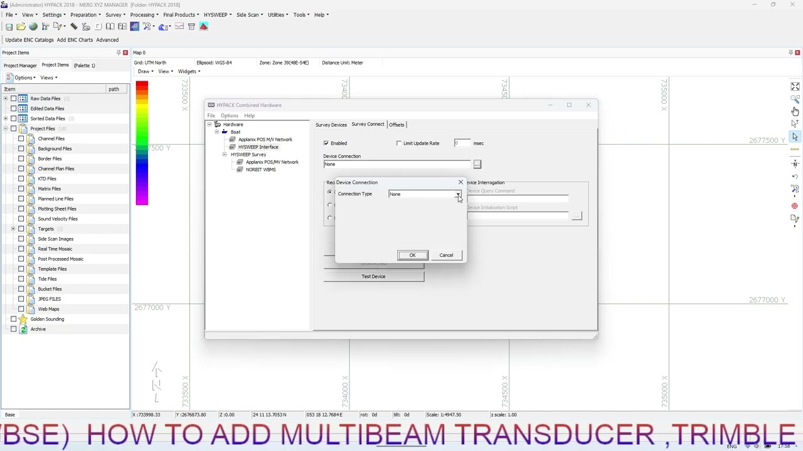Select NORBIT WBMS in hardware tree

point(261,170)
